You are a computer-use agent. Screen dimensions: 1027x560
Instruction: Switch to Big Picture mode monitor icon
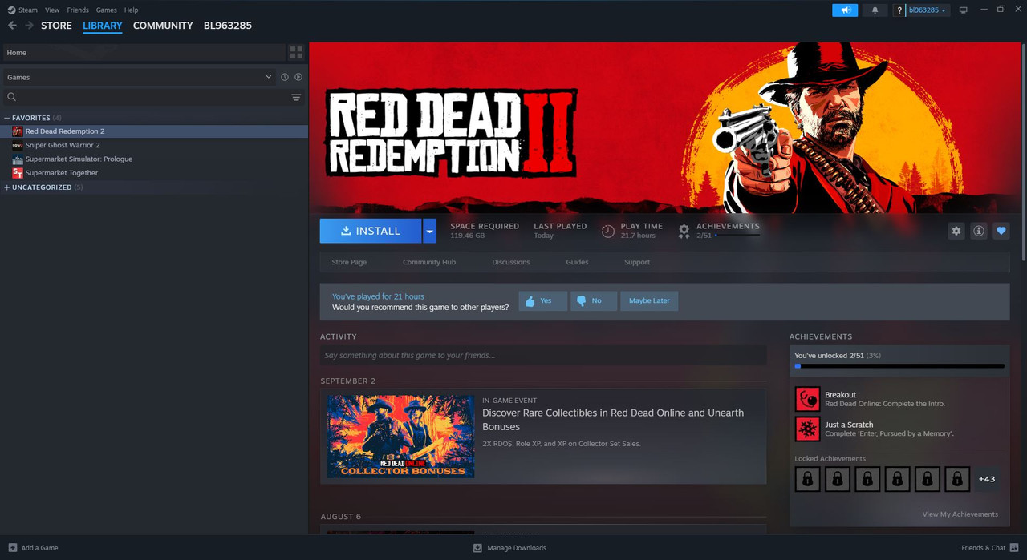pos(964,10)
